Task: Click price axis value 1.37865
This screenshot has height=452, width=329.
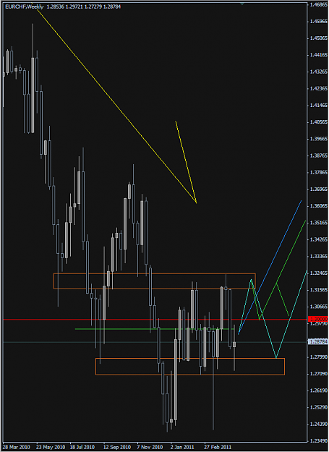Action: [x=319, y=173]
